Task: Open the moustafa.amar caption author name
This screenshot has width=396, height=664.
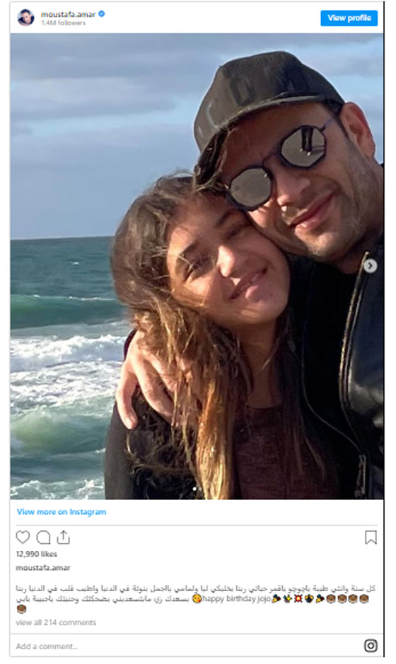Action: [42, 568]
